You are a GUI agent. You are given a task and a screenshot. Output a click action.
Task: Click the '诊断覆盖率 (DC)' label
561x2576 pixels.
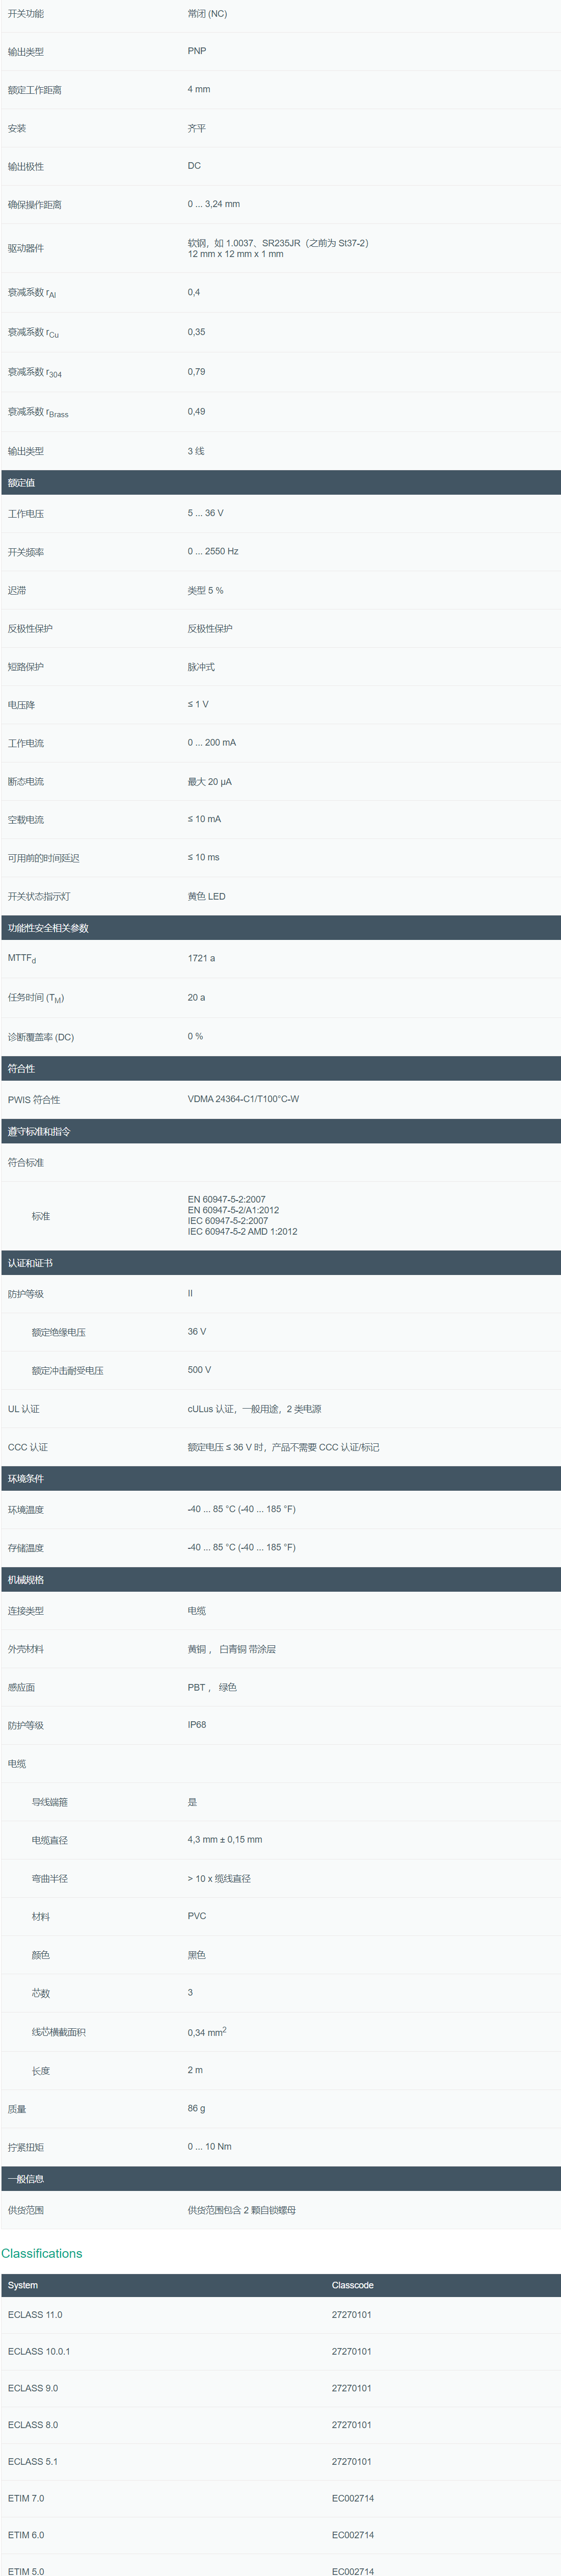(x=41, y=1037)
